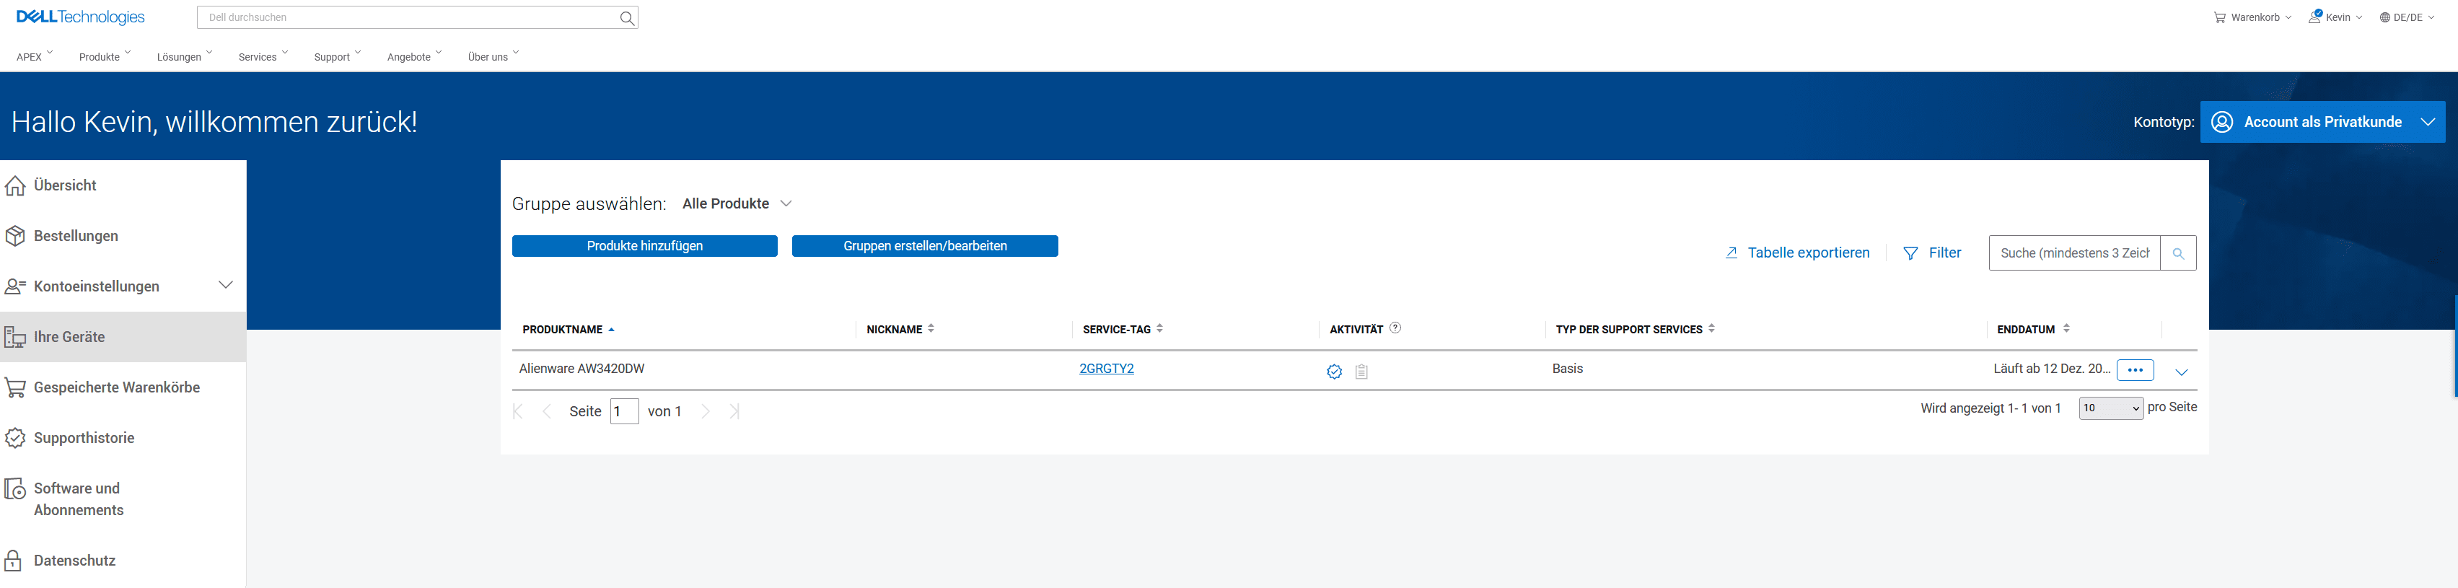Open service tag 2GRGTY2 link
The width and height of the screenshot is (2458, 588).
(1106, 369)
